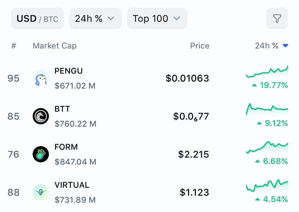Tap the FORM hand coin logo

click(x=41, y=154)
